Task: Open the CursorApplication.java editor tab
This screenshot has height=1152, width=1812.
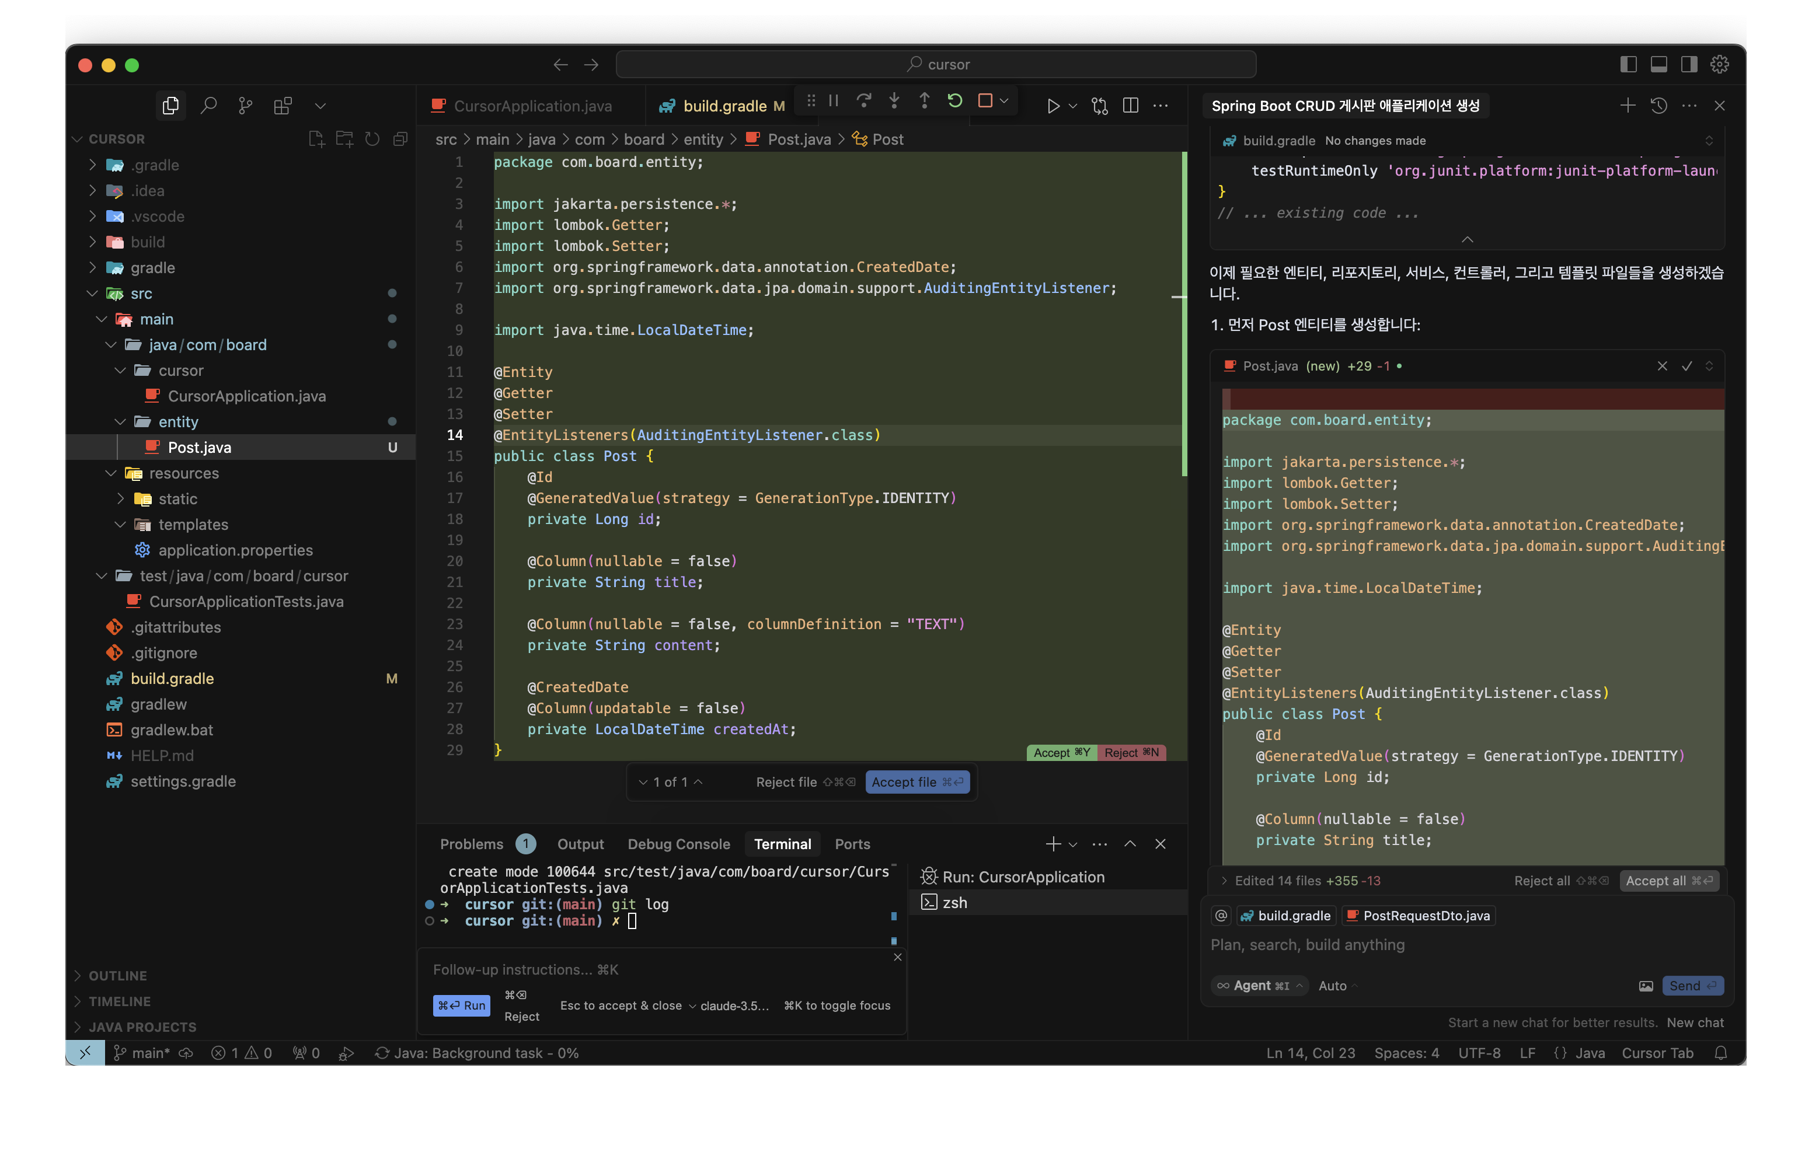Action: (x=532, y=106)
